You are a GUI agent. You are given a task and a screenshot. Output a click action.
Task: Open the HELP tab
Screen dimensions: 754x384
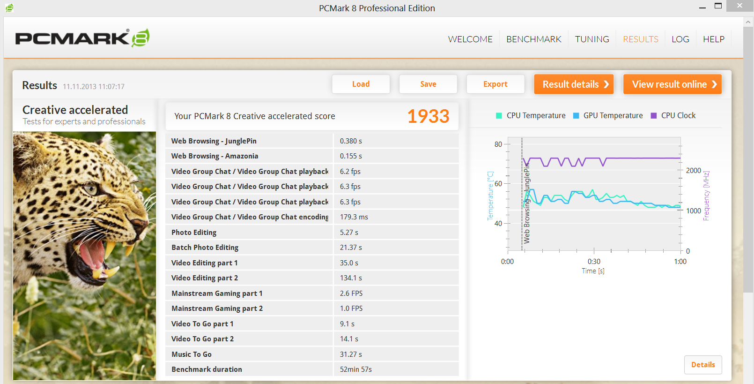(x=714, y=39)
